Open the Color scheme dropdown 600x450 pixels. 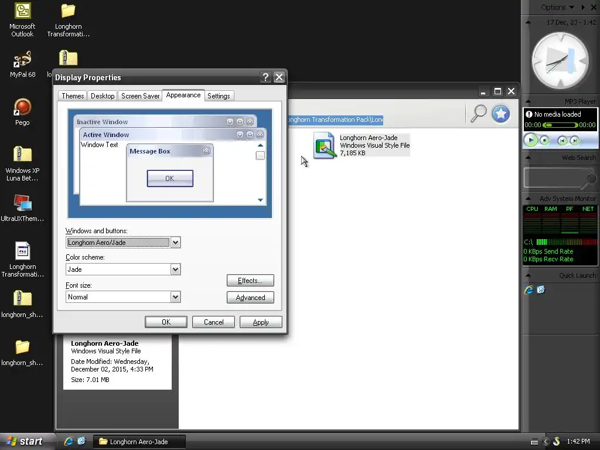(x=175, y=270)
